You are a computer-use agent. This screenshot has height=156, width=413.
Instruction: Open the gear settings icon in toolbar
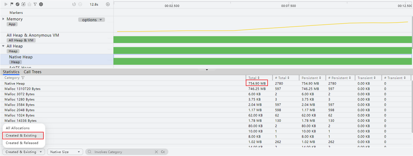tap(41, 4)
